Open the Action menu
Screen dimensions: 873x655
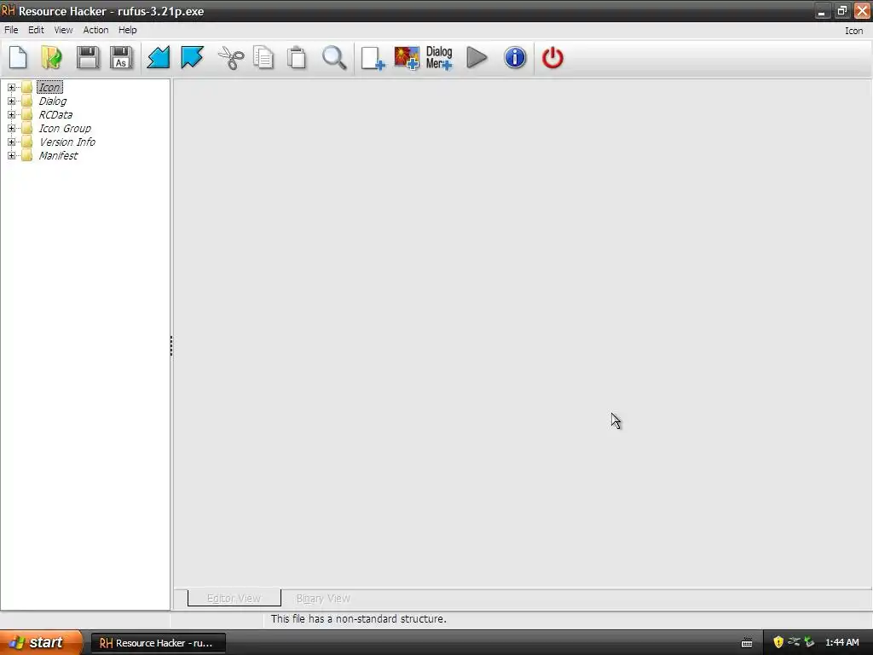pyautogui.click(x=95, y=30)
